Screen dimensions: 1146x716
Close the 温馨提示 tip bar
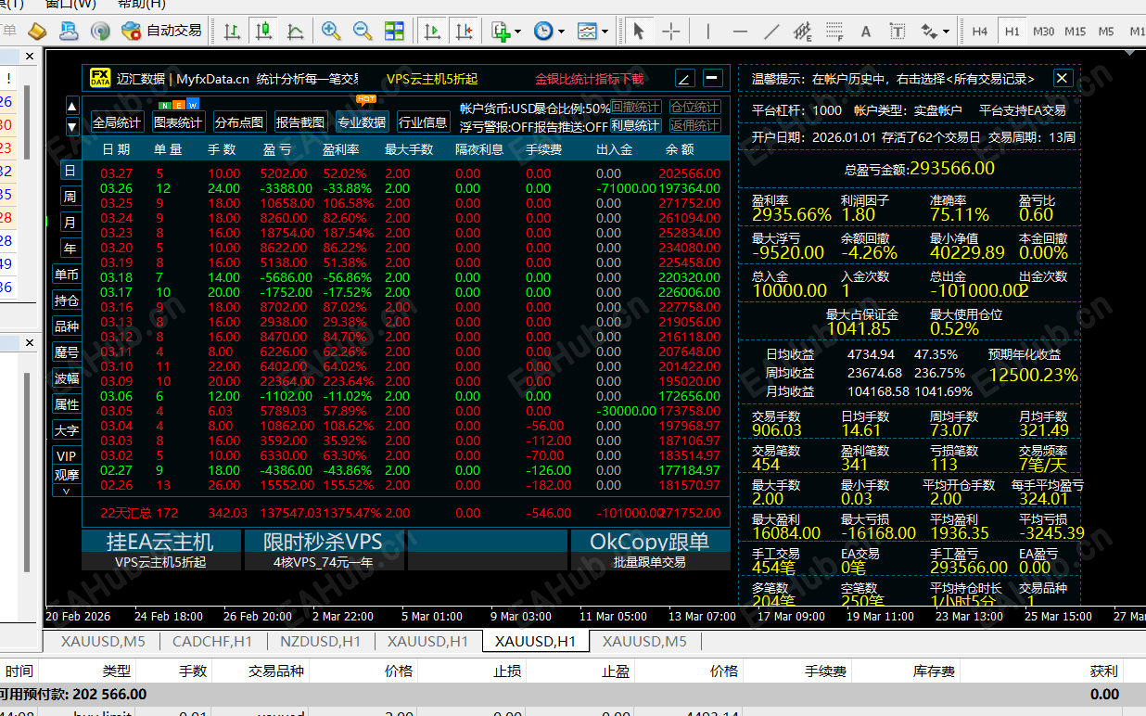pyautogui.click(x=1063, y=78)
